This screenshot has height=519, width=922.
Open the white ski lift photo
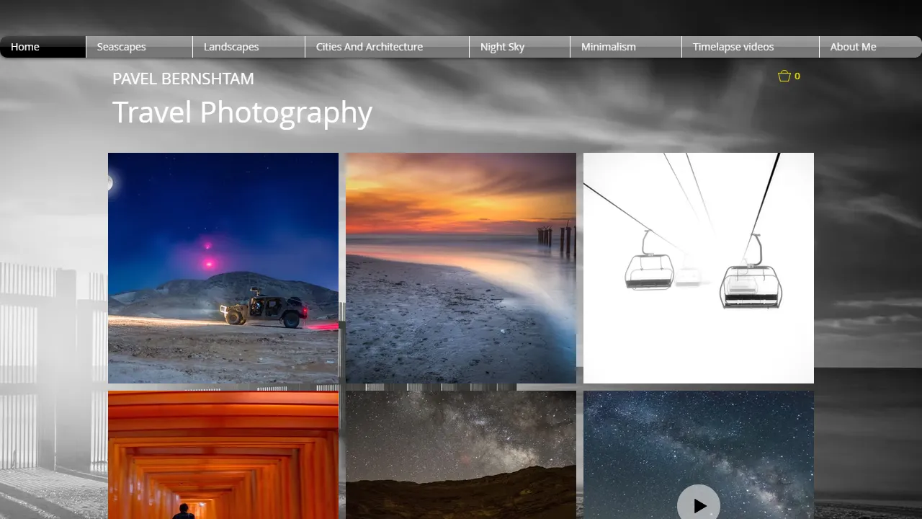698,267
